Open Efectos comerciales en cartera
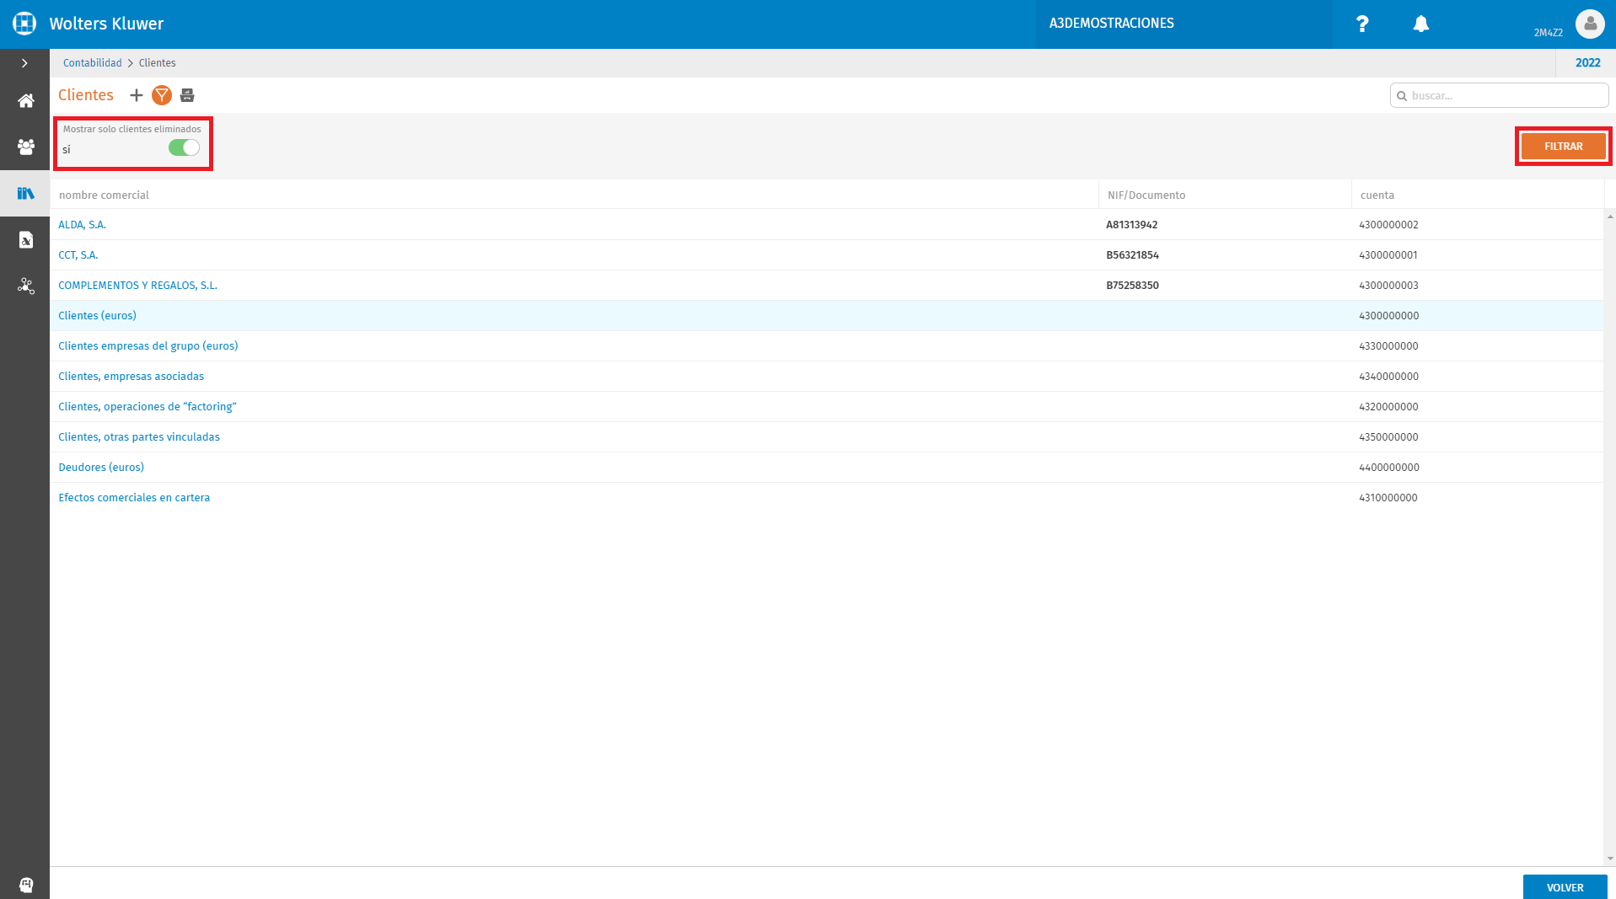Image resolution: width=1616 pixels, height=899 pixels. pyautogui.click(x=134, y=498)
